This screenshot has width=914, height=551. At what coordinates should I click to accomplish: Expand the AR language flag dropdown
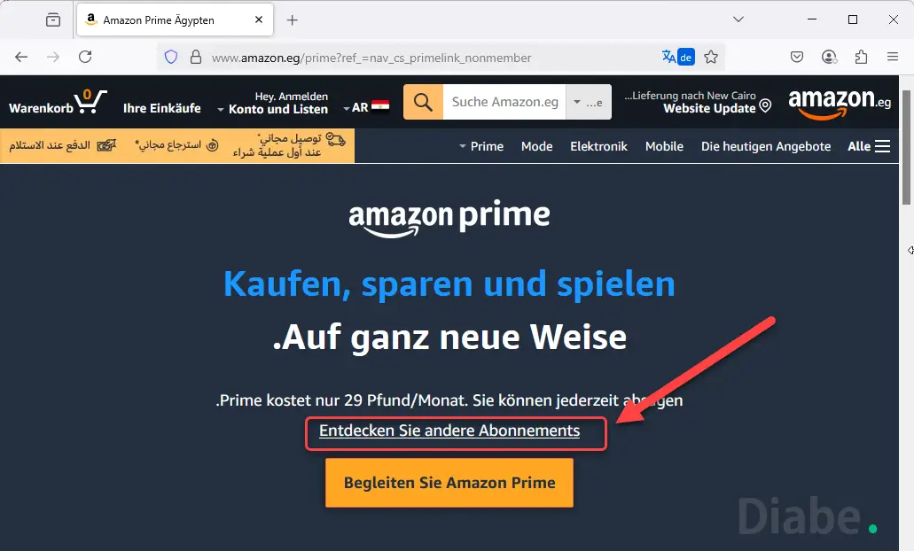366,107
